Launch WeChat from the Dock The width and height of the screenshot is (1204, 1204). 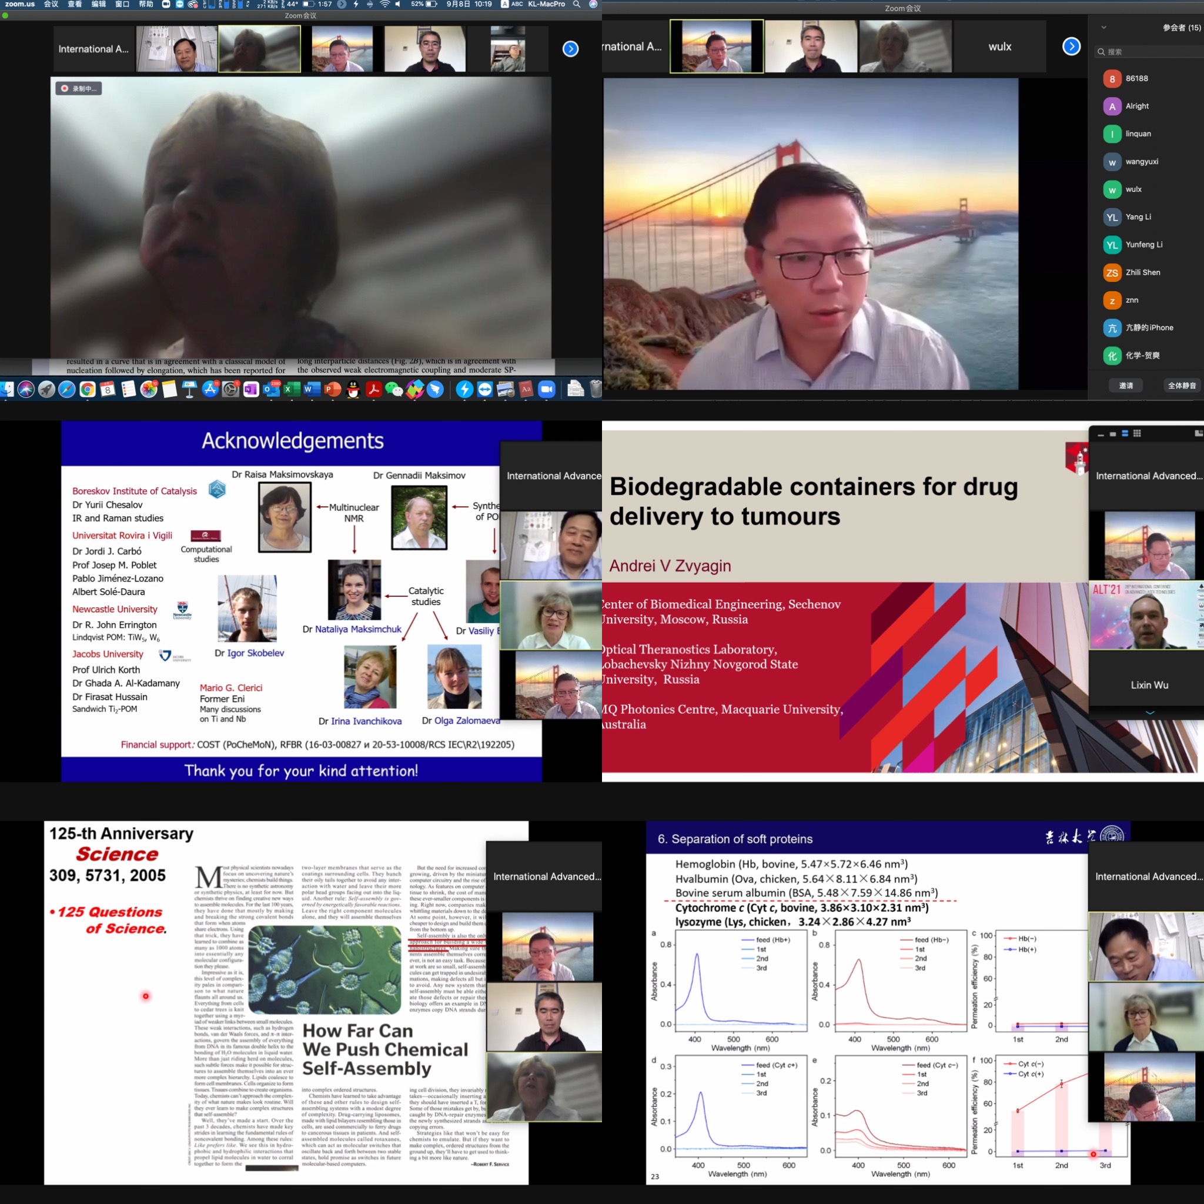(x=394, y=390)
